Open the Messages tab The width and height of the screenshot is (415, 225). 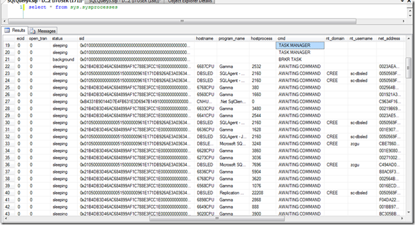pyautogui.click(x=43, y=31)
